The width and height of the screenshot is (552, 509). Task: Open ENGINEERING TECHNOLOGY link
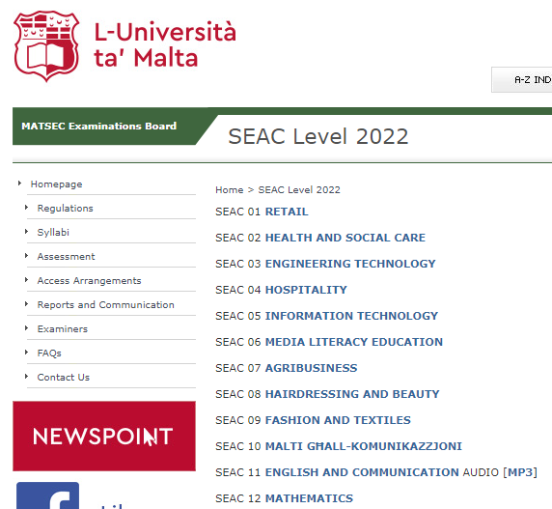tap(350, 264)
